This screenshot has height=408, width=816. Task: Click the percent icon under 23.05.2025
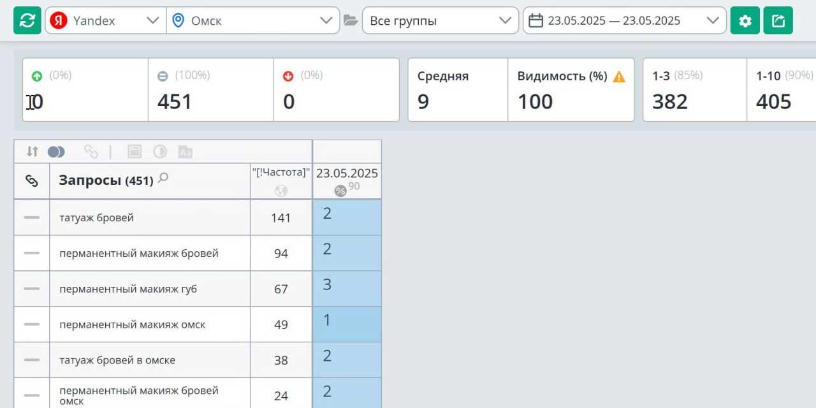click(340, 191)
